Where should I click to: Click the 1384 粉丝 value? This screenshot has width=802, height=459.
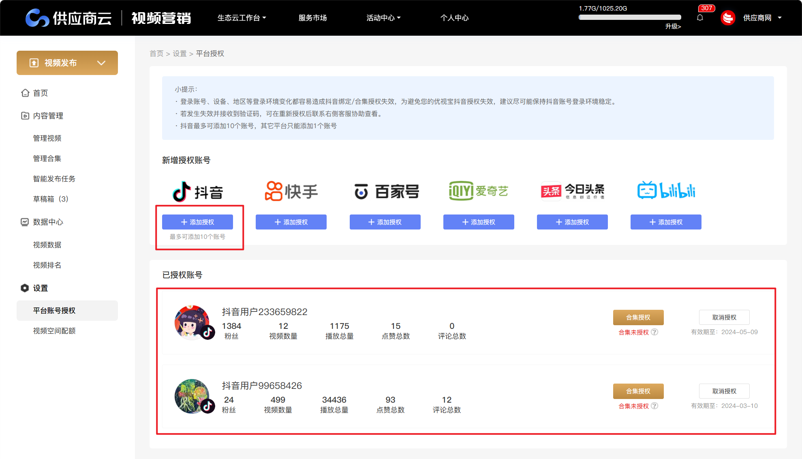[231, 326]
